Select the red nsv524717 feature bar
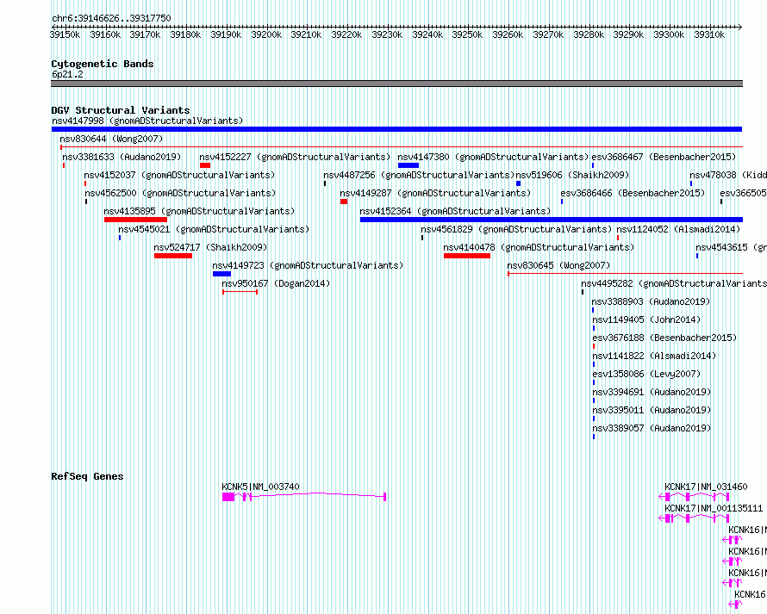 [x=173, y=256]
